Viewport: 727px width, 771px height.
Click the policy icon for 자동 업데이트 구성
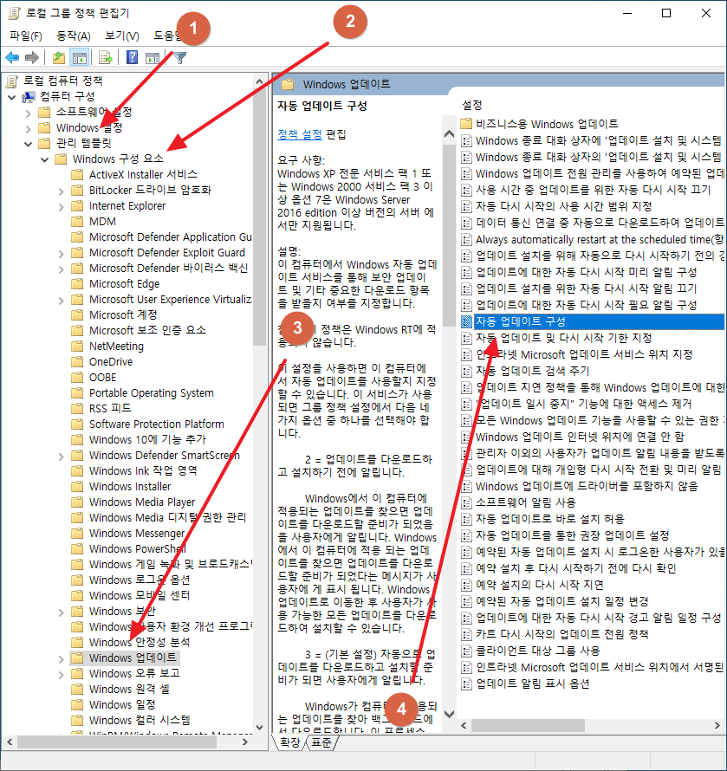coord(466,321)
